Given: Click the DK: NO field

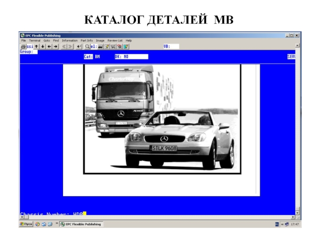Looking at the screenshot, I should point(132,57).
